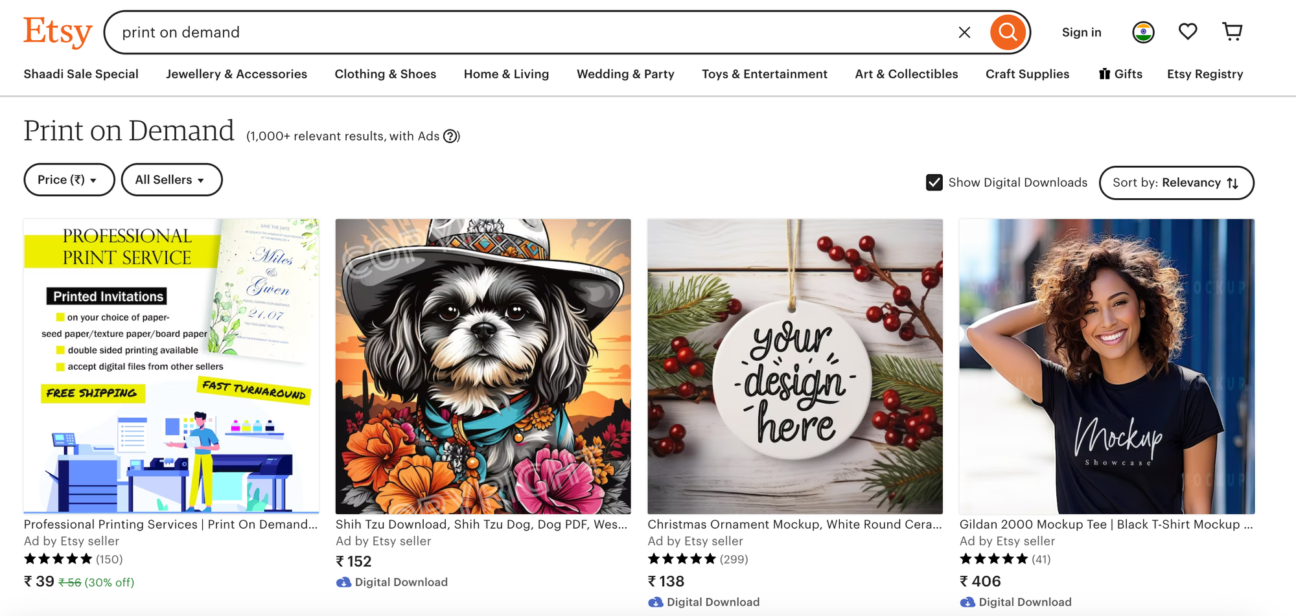1296x616 pixels.
Task: Expand the All Sellers dropdown
Action: 171,179
